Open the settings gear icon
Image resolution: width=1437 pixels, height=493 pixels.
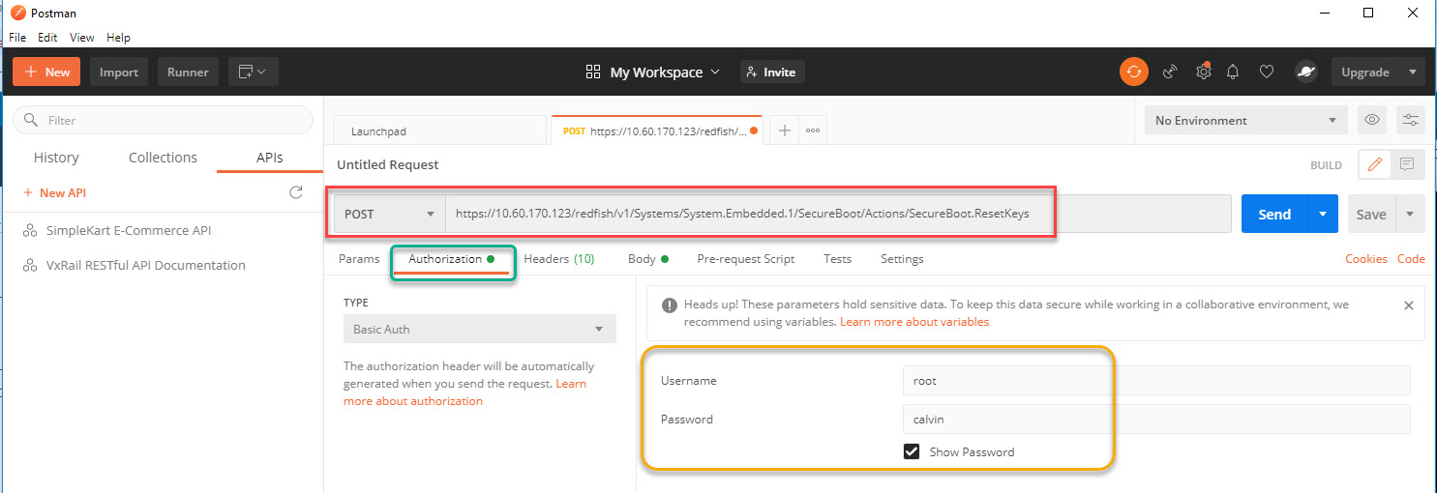[x=1203, y=72]
